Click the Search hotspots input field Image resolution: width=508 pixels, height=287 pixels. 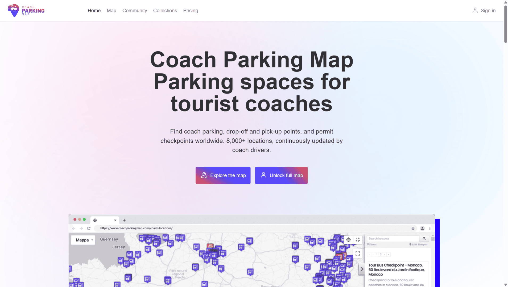[x=393, y=239]
